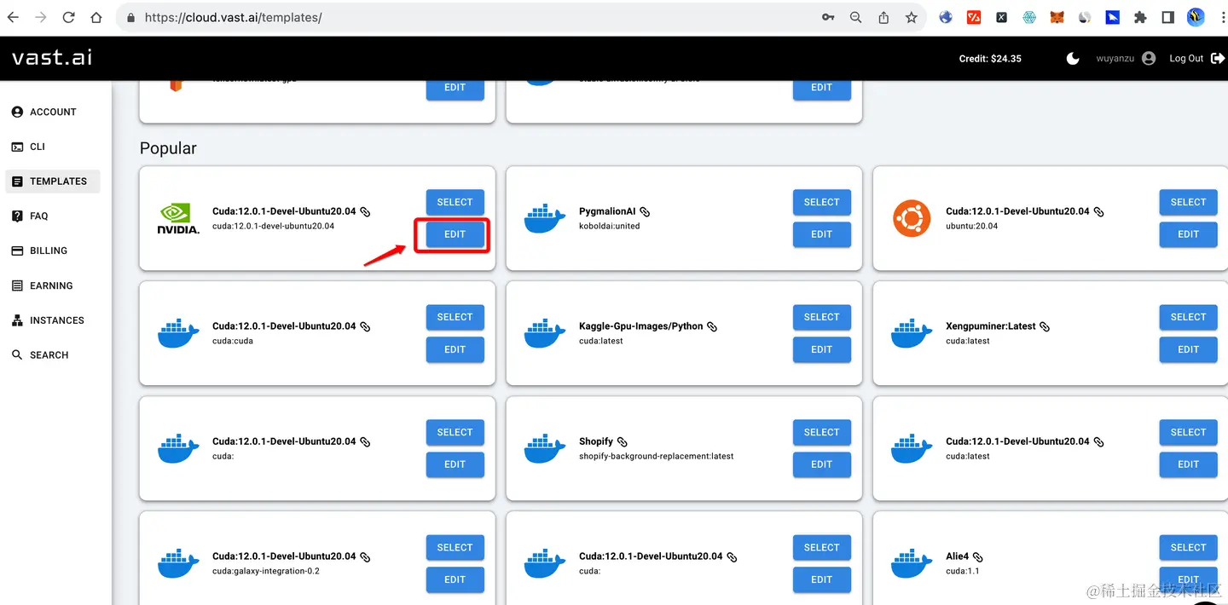Click link icon next to Shopify
1228x605 pixels.
[622, 441]
